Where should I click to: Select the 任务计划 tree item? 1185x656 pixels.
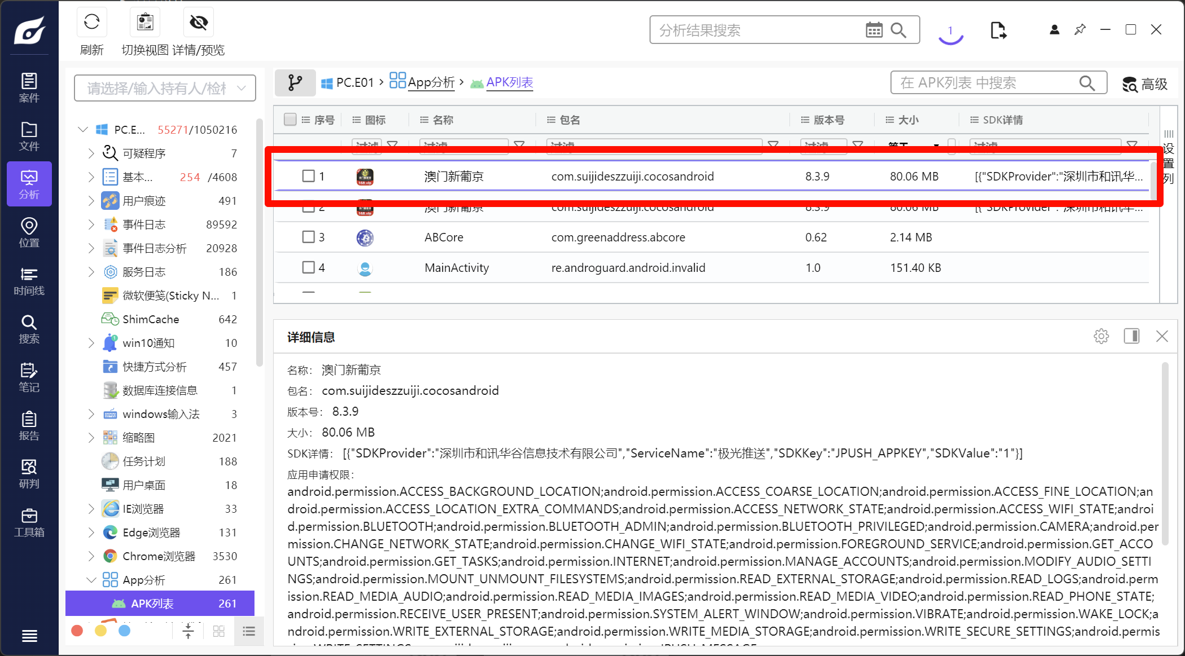pyautogui.click(x=160, y=461)
